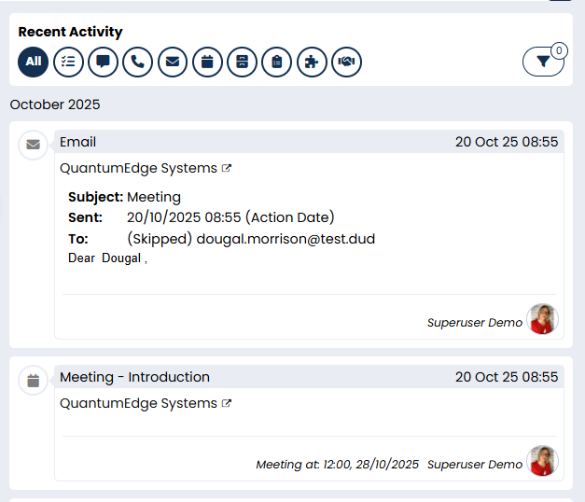585x502 pixels.
Task: Filter activity by phone calls
Action: (x=137, y=63)
